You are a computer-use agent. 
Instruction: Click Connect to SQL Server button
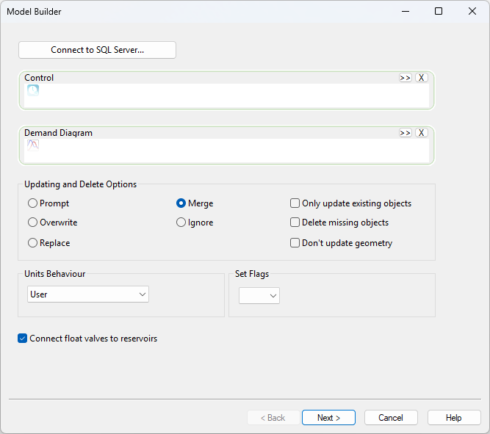97,50
